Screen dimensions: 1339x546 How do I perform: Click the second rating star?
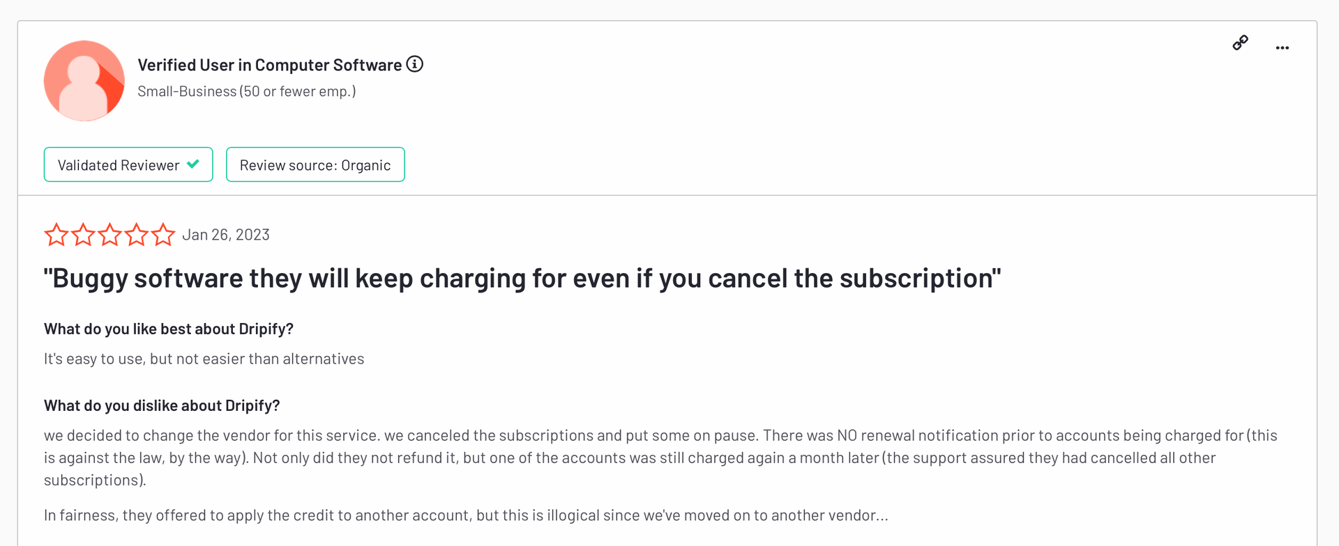pos(83,235)
